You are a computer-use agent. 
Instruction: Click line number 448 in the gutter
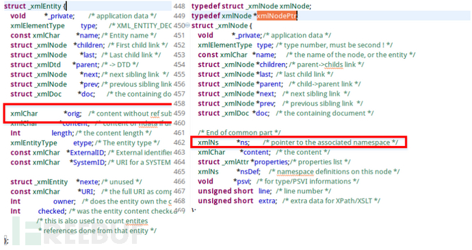(x=179, y=6)
